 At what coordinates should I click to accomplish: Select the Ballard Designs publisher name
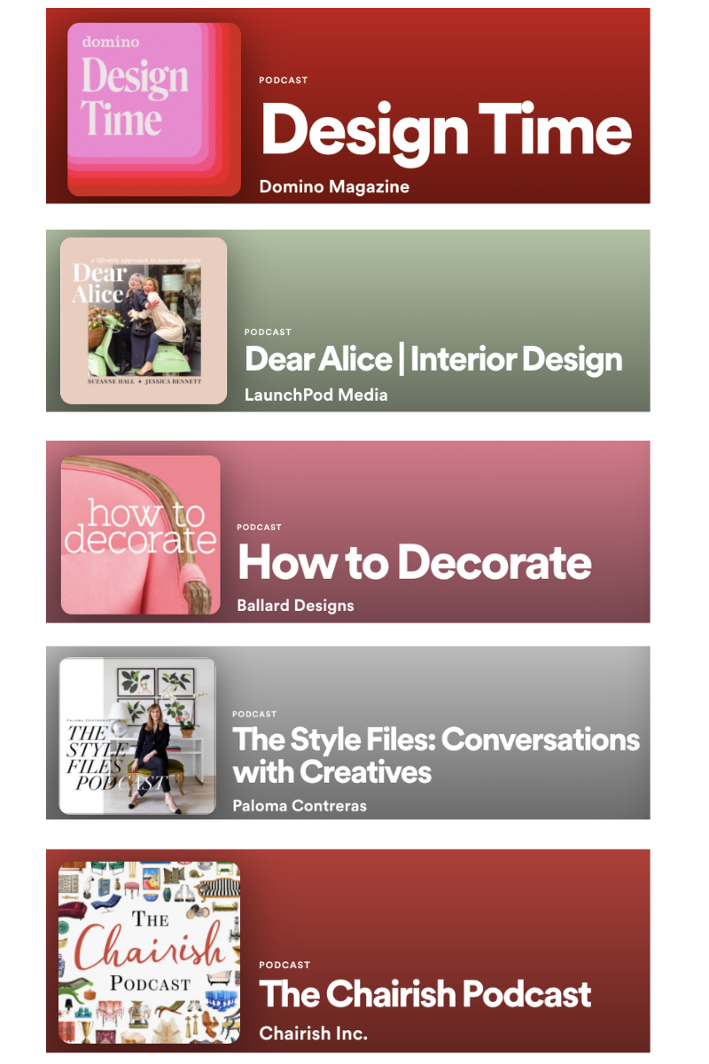point(295,606)
